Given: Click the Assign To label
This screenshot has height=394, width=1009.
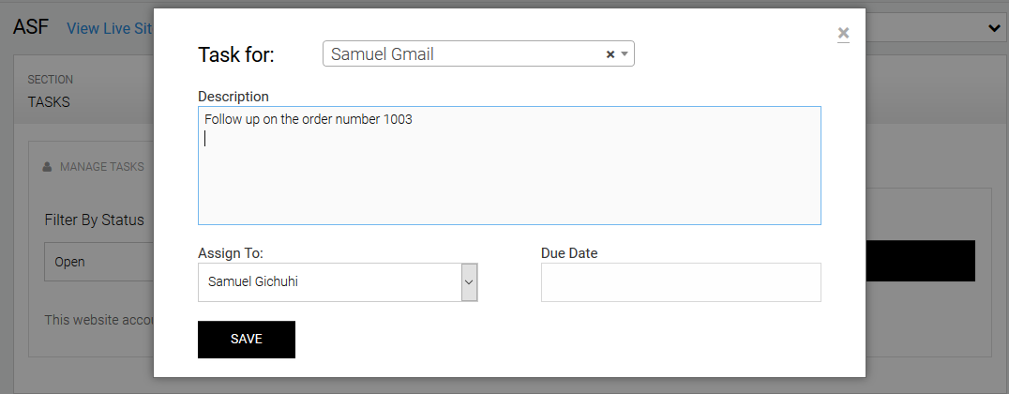Looking at the screenshot, I should pyautogui.click(x=231, y=253).
